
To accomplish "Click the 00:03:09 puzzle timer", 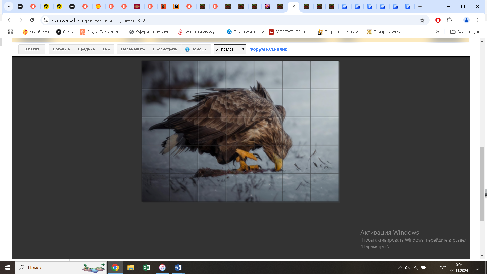I will click(x=32, y=49).
